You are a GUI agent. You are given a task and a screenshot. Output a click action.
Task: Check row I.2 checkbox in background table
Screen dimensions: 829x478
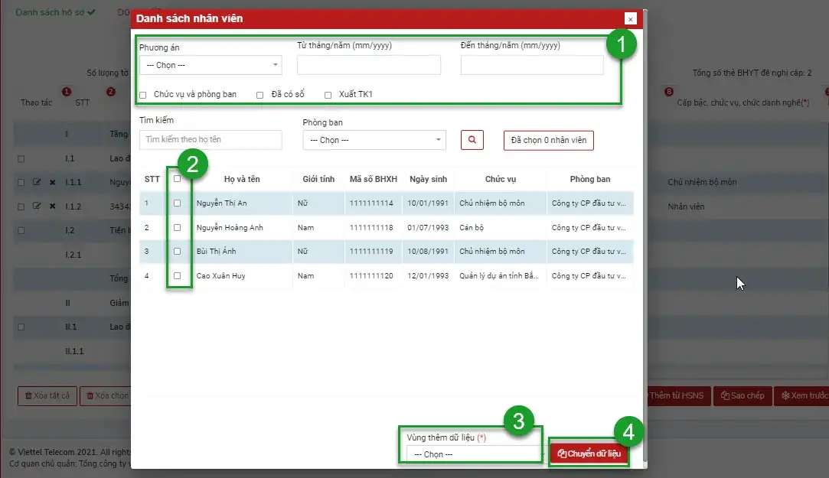point(21,230)
